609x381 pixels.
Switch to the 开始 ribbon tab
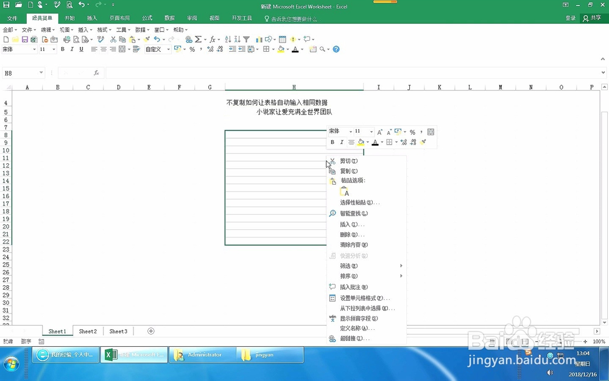pyautogui.click(x=70, y=18)
